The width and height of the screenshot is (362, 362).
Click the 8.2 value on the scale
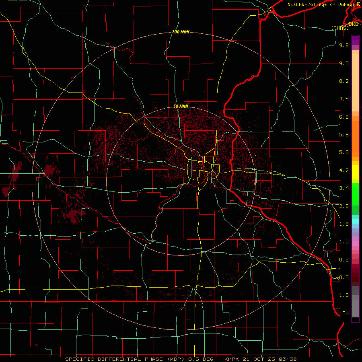pyautogui.click(x=344, y=81)
